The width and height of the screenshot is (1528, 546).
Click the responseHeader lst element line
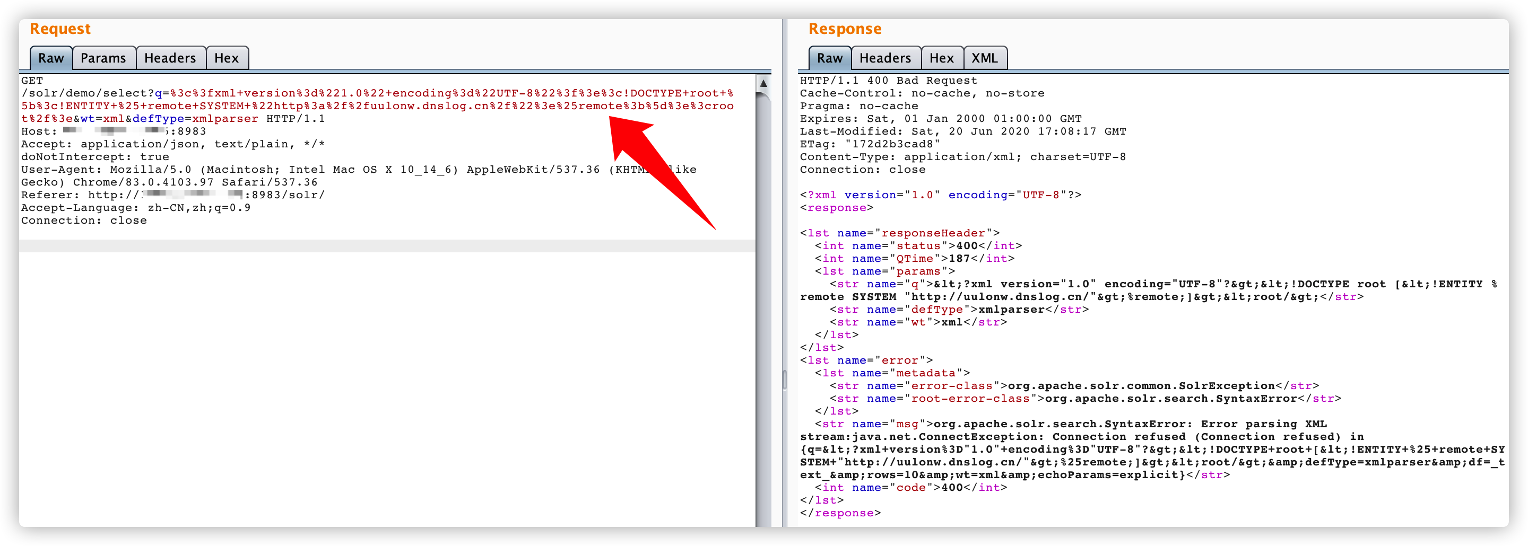[900, 234]
